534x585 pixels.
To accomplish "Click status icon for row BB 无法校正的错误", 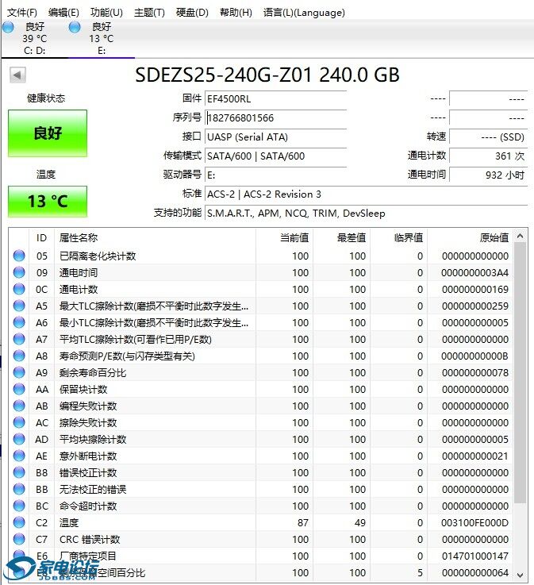I will coord(19,489).
